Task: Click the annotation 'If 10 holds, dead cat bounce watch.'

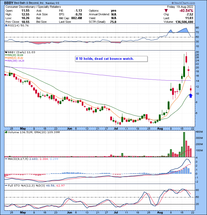Action: point(111,59)
